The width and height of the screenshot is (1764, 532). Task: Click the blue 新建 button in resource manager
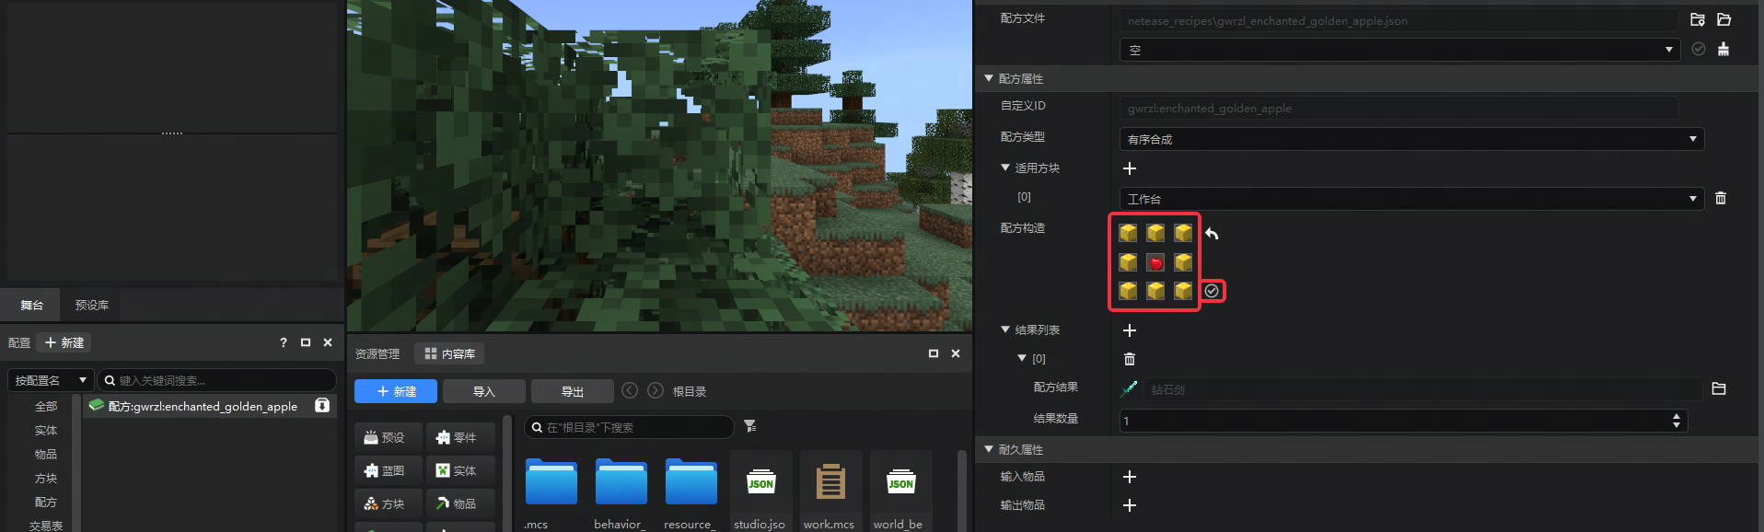pos(395,391)
